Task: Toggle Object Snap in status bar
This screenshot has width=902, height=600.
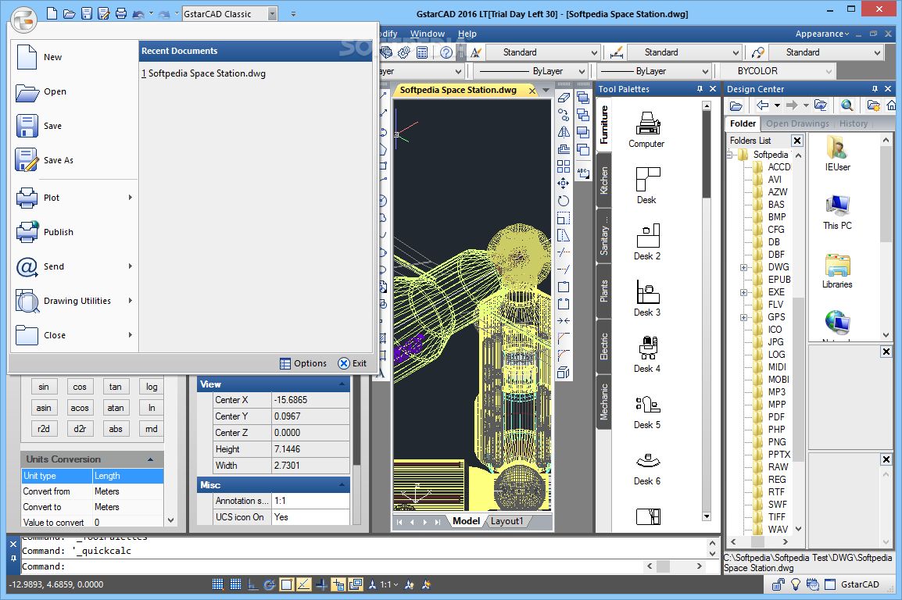Action: tap(287, 584)
